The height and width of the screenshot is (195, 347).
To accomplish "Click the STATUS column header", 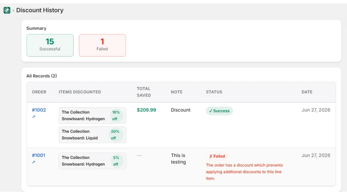I will [x=214, y=92].
